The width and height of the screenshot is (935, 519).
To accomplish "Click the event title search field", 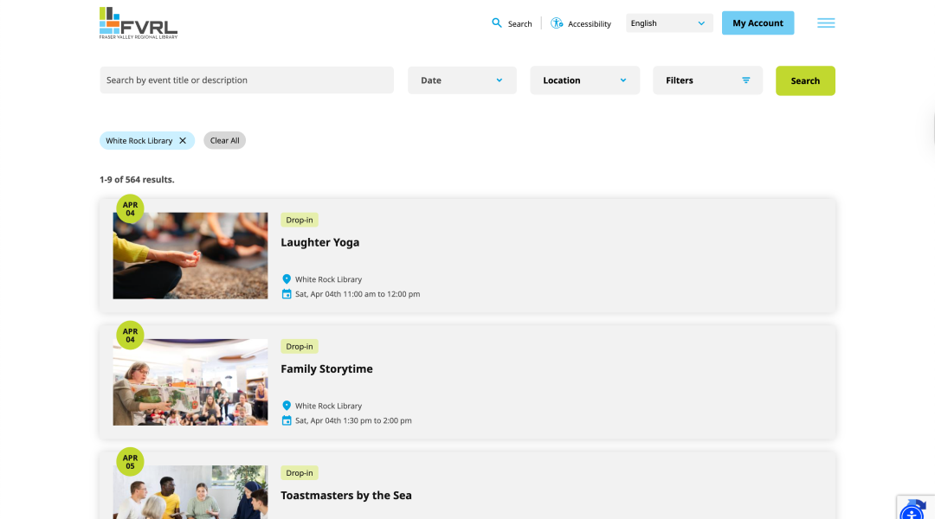I will click(x=247, y=80).
